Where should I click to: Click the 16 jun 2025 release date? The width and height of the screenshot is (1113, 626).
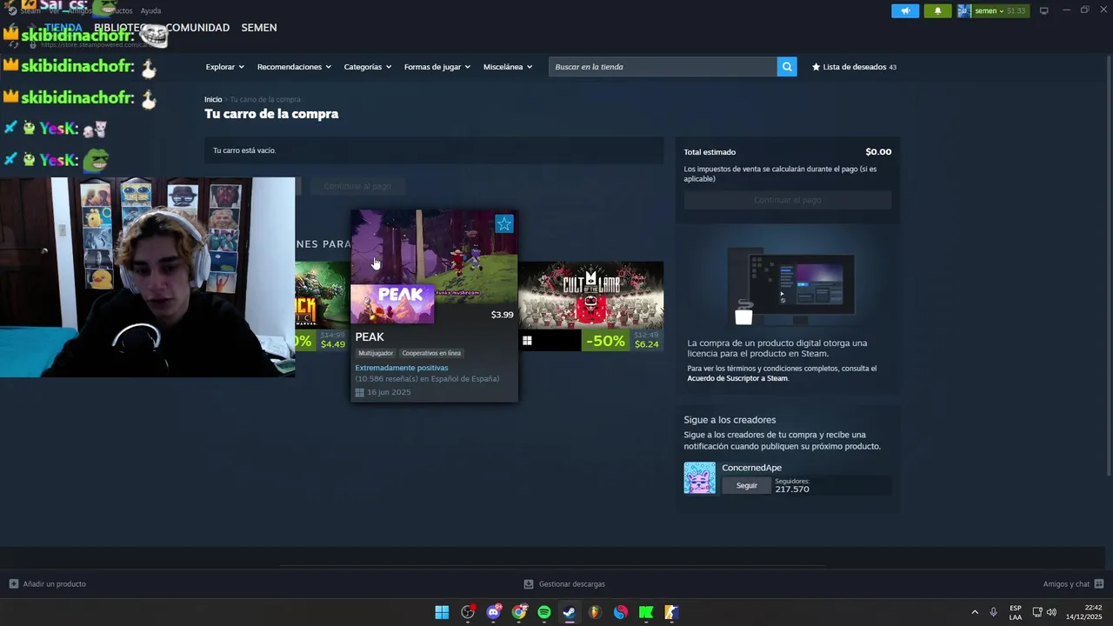coord(389,392)
